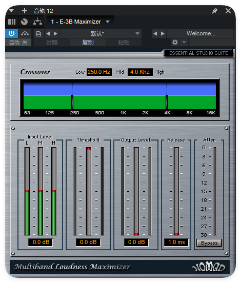Toggle the Bypass button

coord(209,243)
